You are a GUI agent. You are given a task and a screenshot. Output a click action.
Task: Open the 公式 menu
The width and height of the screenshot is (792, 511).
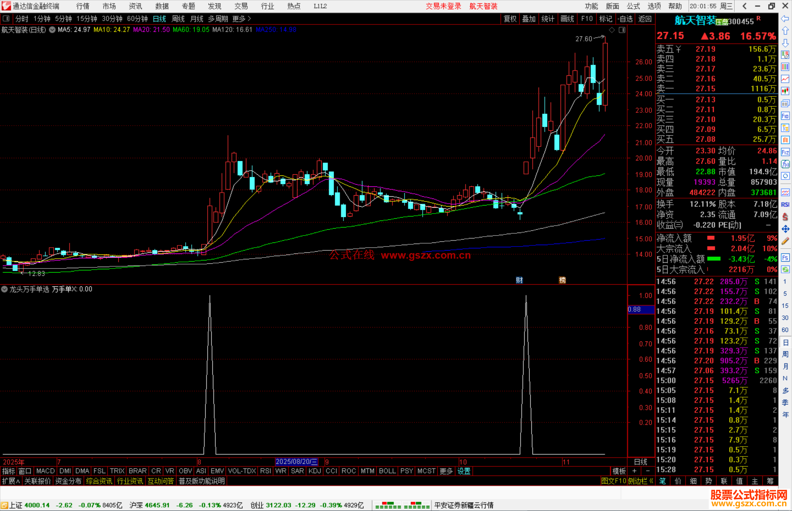(x=633, y=6)
